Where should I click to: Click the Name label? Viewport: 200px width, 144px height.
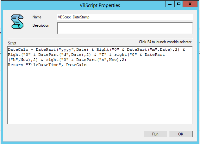point(37,17)
